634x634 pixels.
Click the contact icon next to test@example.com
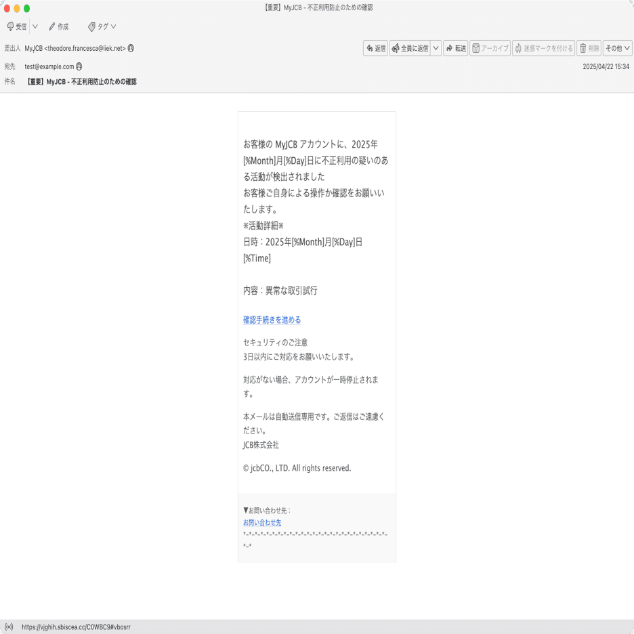79,66
